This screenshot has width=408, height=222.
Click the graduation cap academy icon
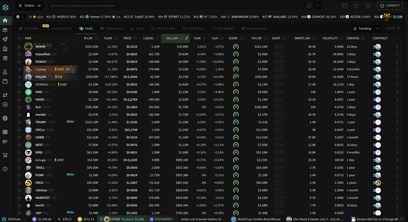click(5, 141)
